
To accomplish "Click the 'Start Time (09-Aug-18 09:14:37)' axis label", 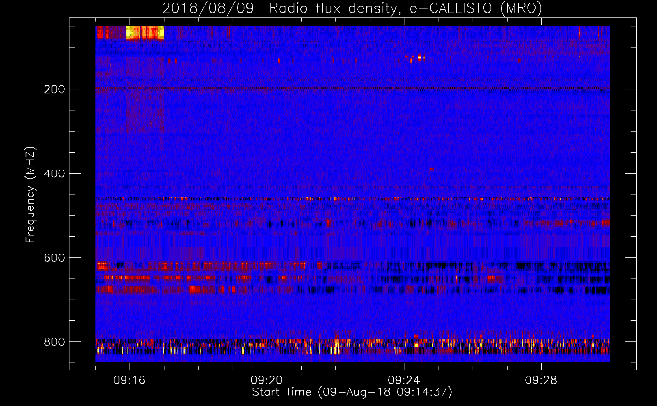I will pos(352,392).
